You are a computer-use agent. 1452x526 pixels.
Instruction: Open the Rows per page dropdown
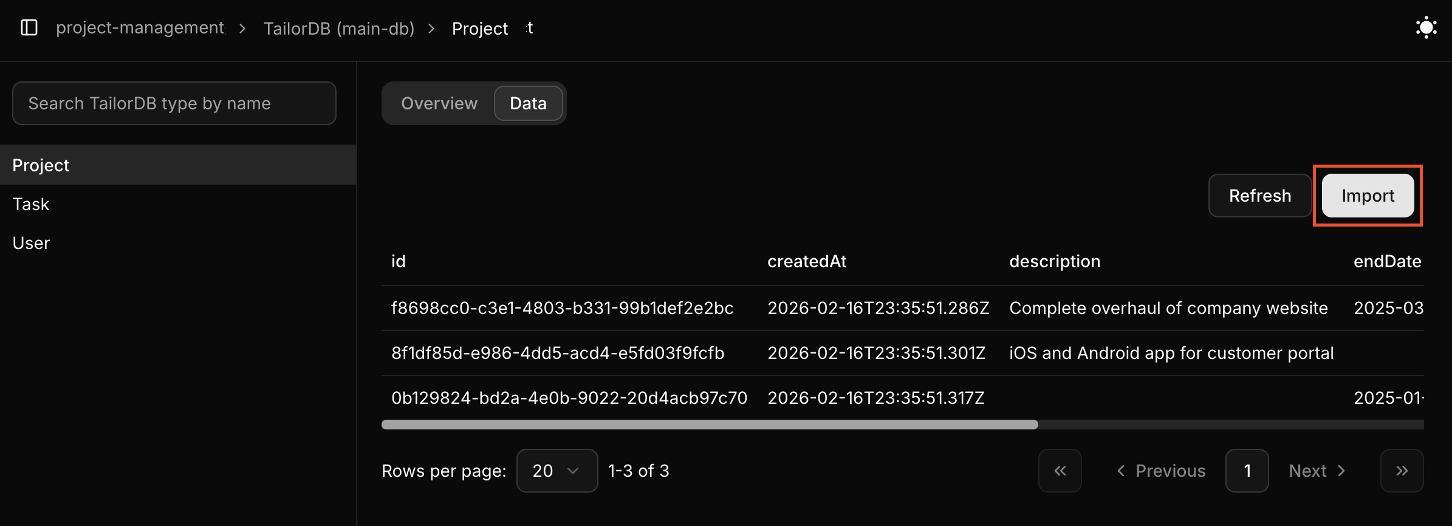point(556,470)
